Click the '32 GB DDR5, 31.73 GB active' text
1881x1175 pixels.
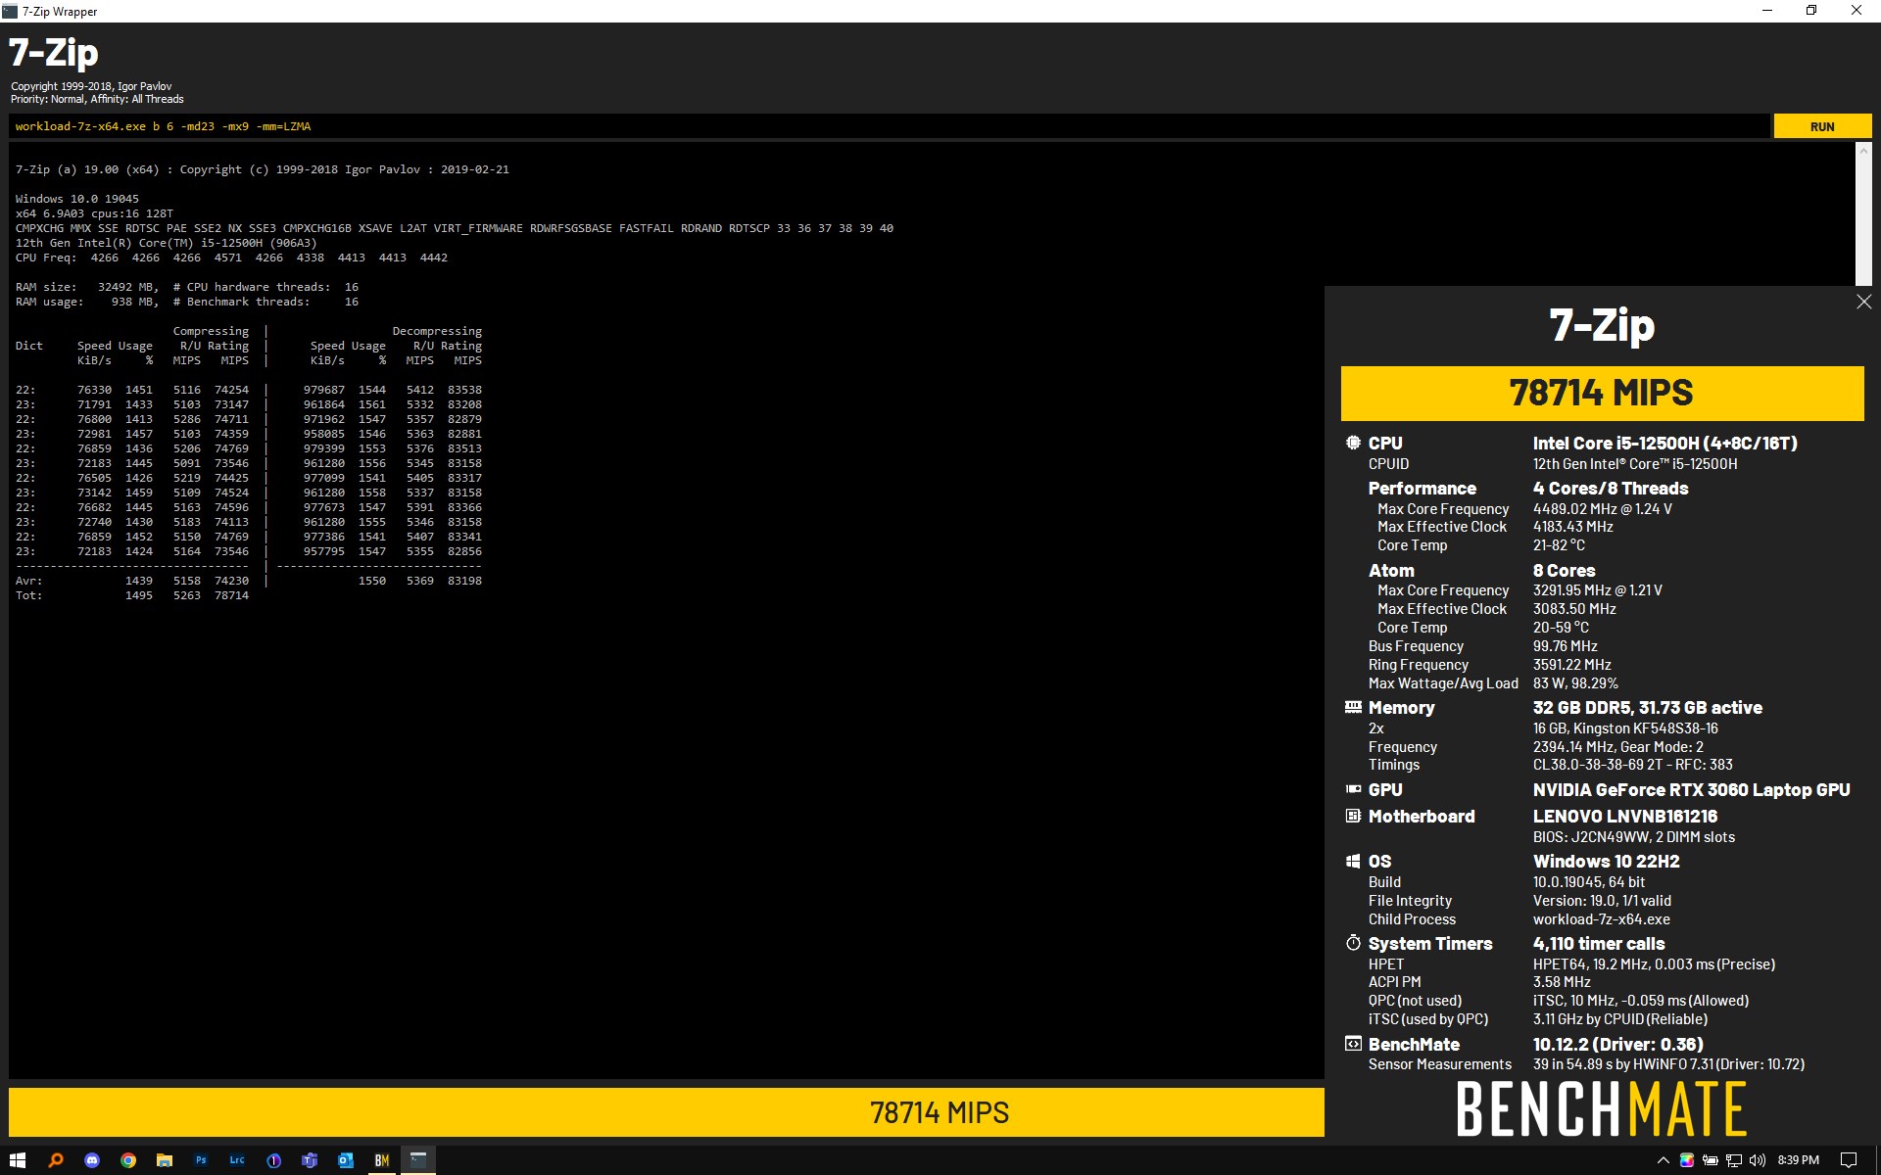click(1648, 707)
